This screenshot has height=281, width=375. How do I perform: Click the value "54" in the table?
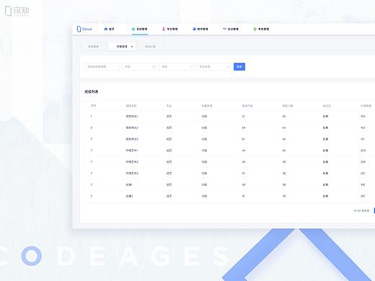[x=244, y=128]
